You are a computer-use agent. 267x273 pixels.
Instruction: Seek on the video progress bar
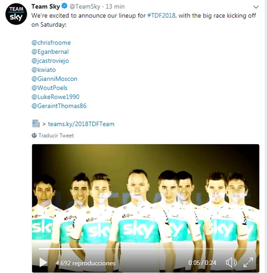point(145,249)
